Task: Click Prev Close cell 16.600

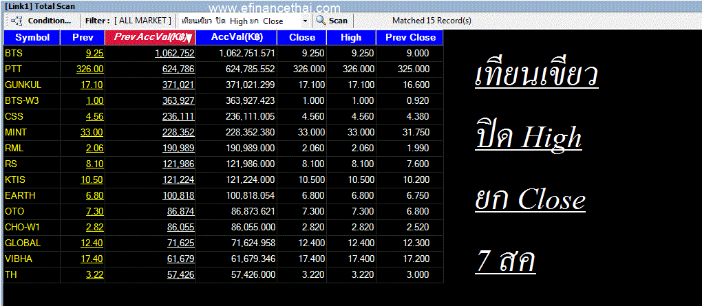Action: pyautogui.click(x=416, y=85)
